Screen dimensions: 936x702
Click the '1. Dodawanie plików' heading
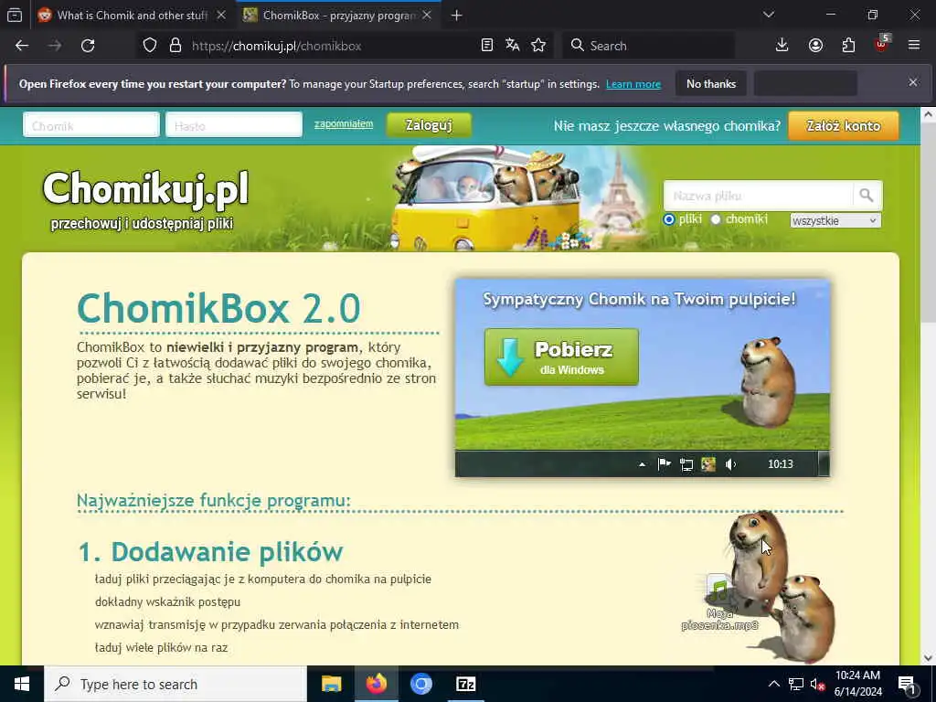pos(211,551)
